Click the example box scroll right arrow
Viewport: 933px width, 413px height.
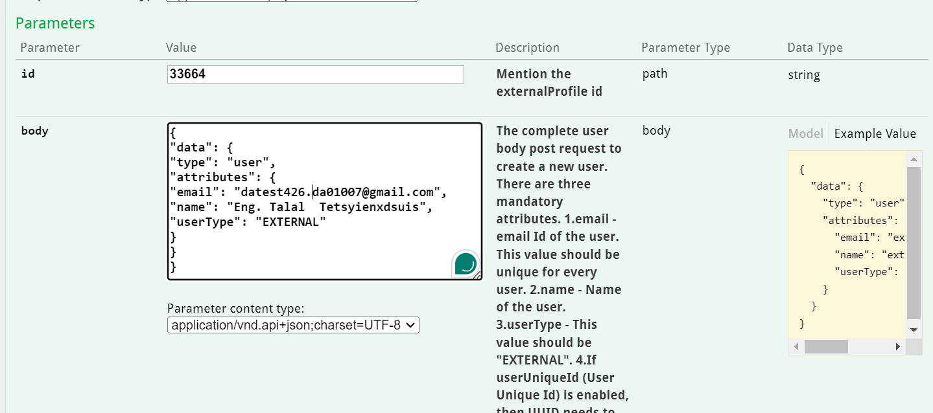pos(898,347)
